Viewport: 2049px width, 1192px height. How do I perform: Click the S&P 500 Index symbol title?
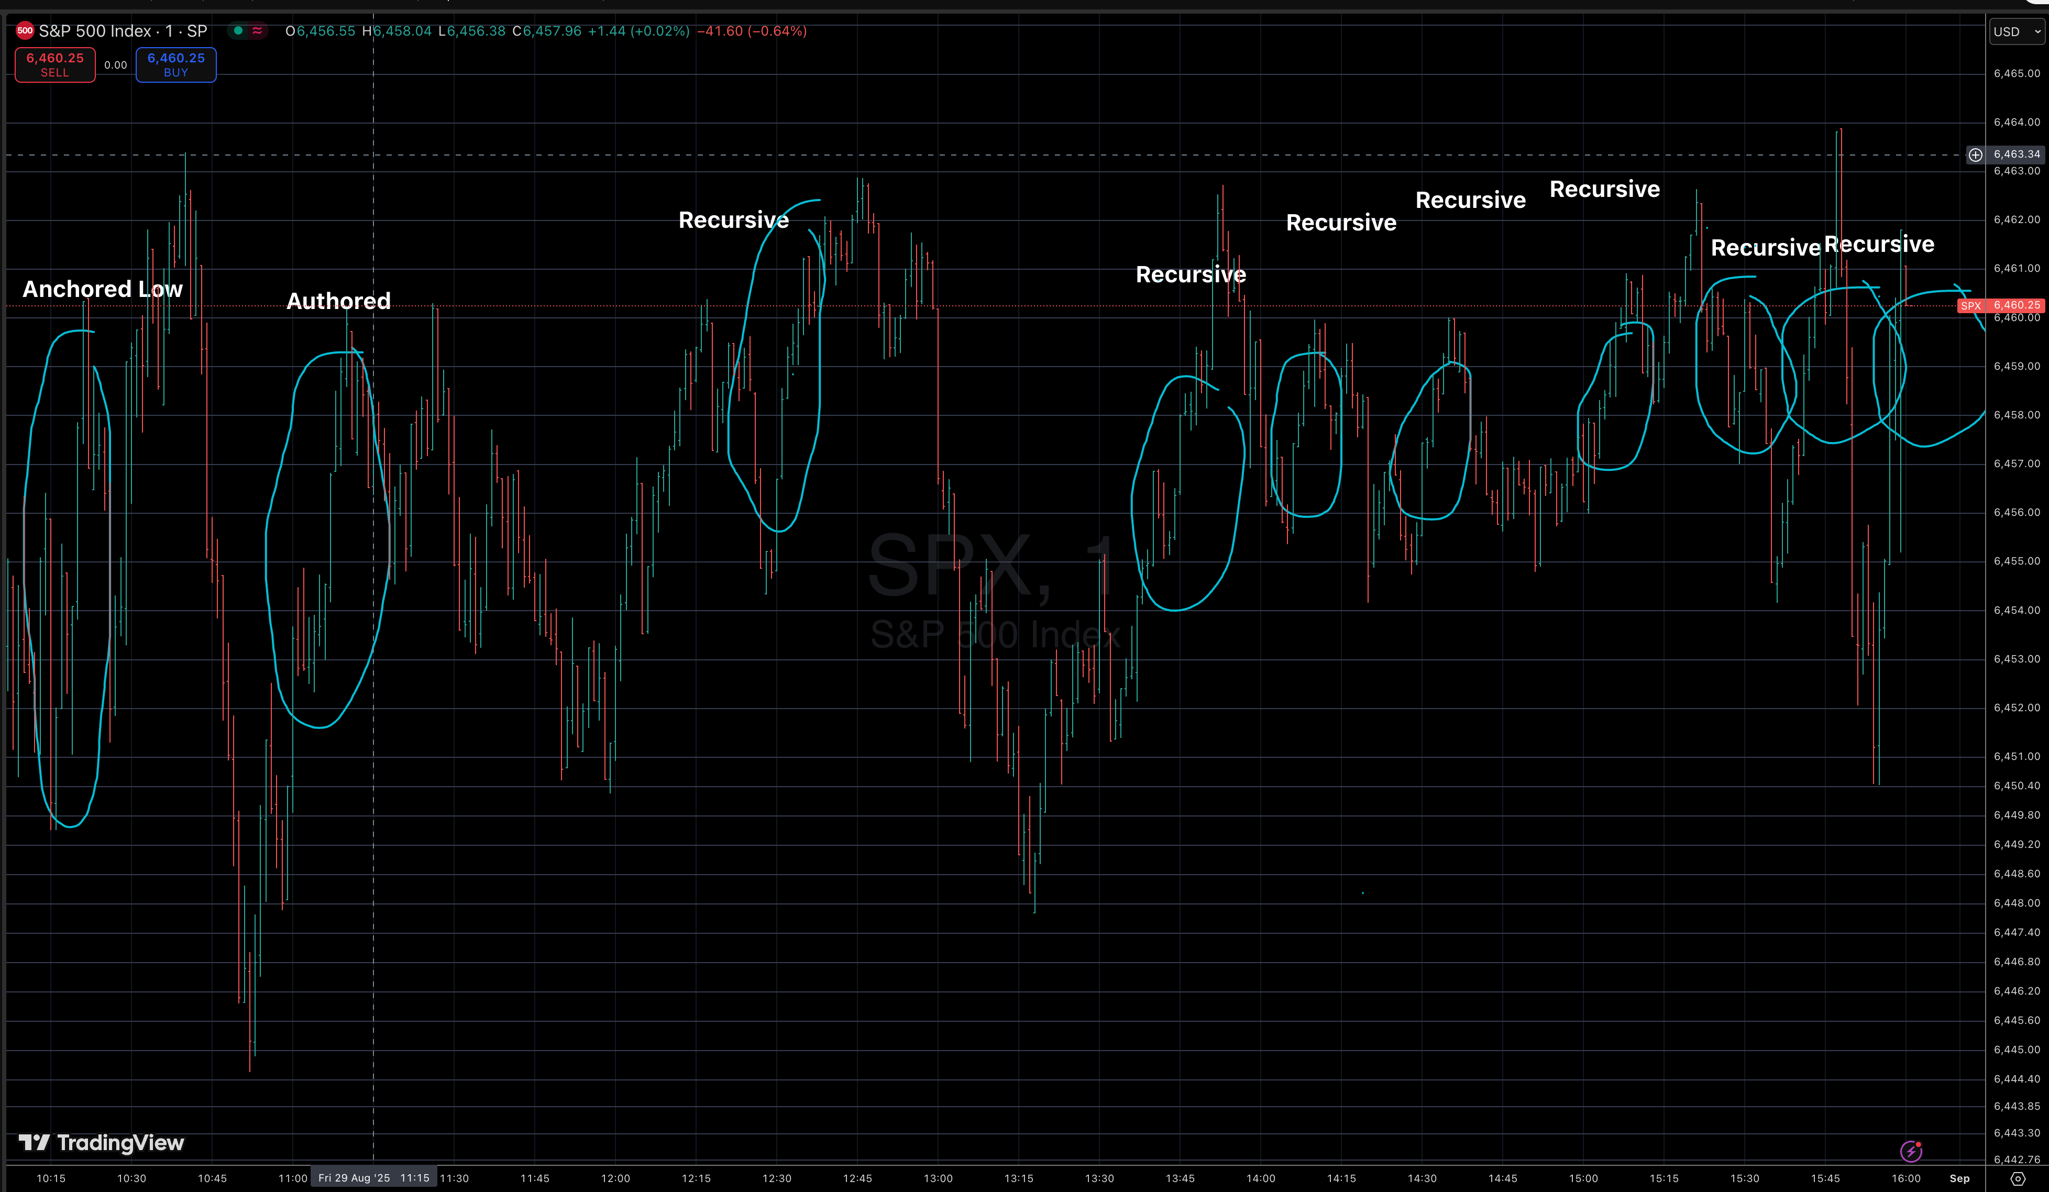(x=123, y=31)
